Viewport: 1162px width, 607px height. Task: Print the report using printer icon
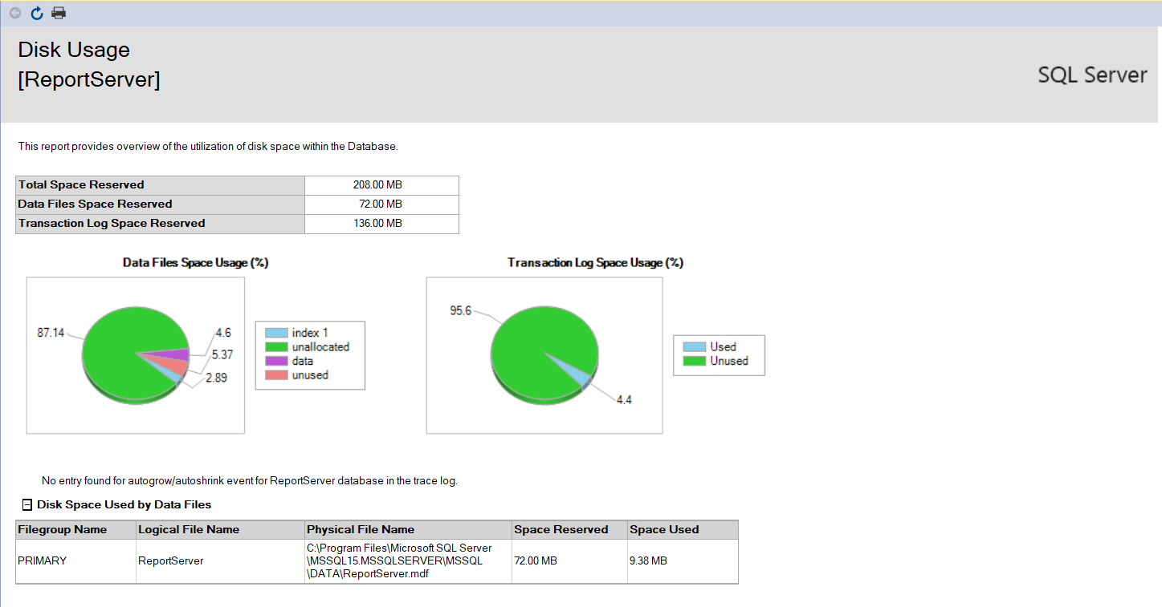tap(59, 13)
